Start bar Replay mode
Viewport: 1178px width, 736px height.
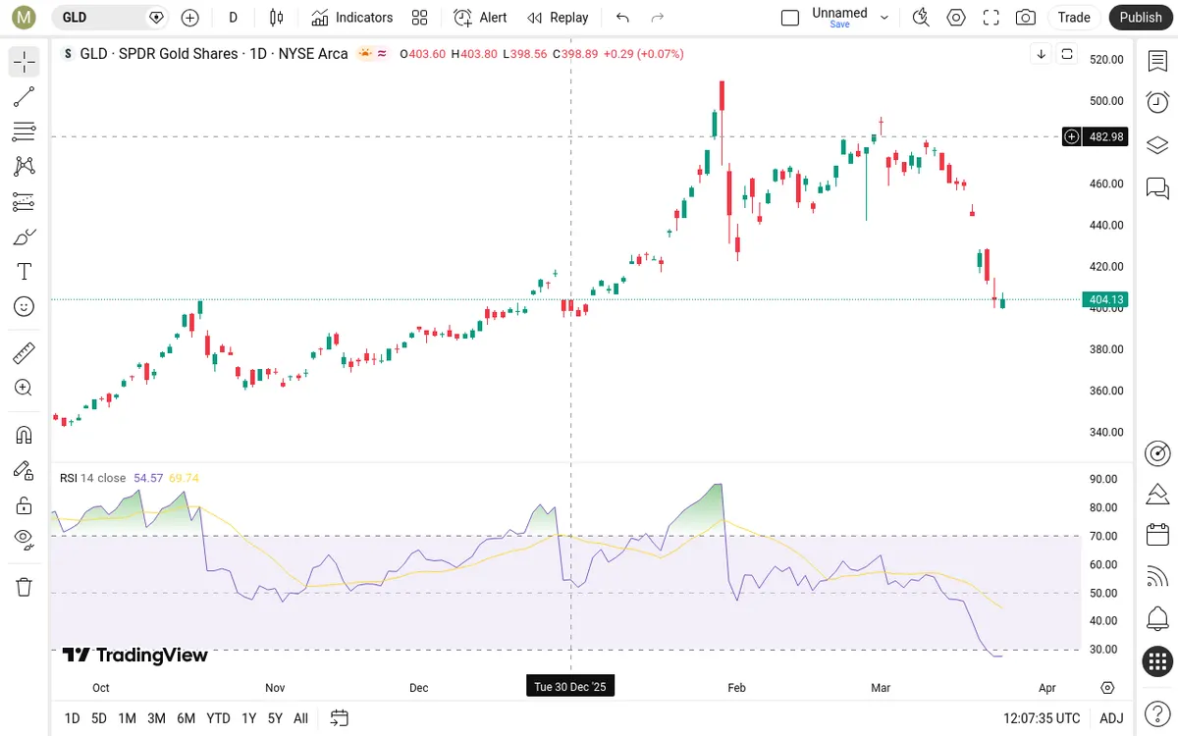pos(558,17)
